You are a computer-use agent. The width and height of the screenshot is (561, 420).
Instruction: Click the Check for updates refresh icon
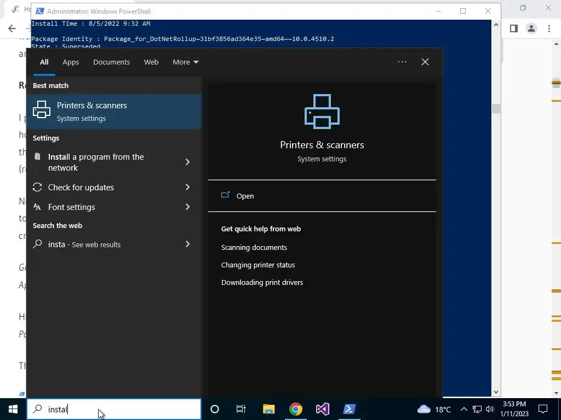point(37,187)
